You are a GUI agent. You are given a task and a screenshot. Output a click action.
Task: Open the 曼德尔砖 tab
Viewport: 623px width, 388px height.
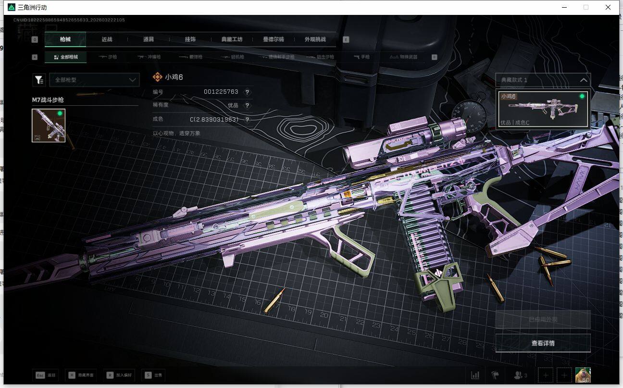[274, 39]
